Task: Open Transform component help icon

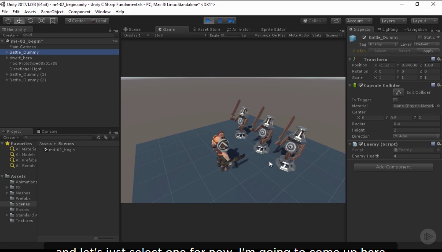Action: [433, 59]
